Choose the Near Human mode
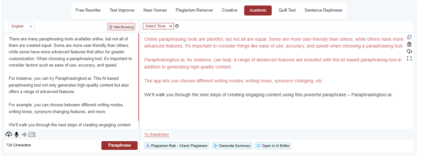421x156 pixels. click(155, 10)
